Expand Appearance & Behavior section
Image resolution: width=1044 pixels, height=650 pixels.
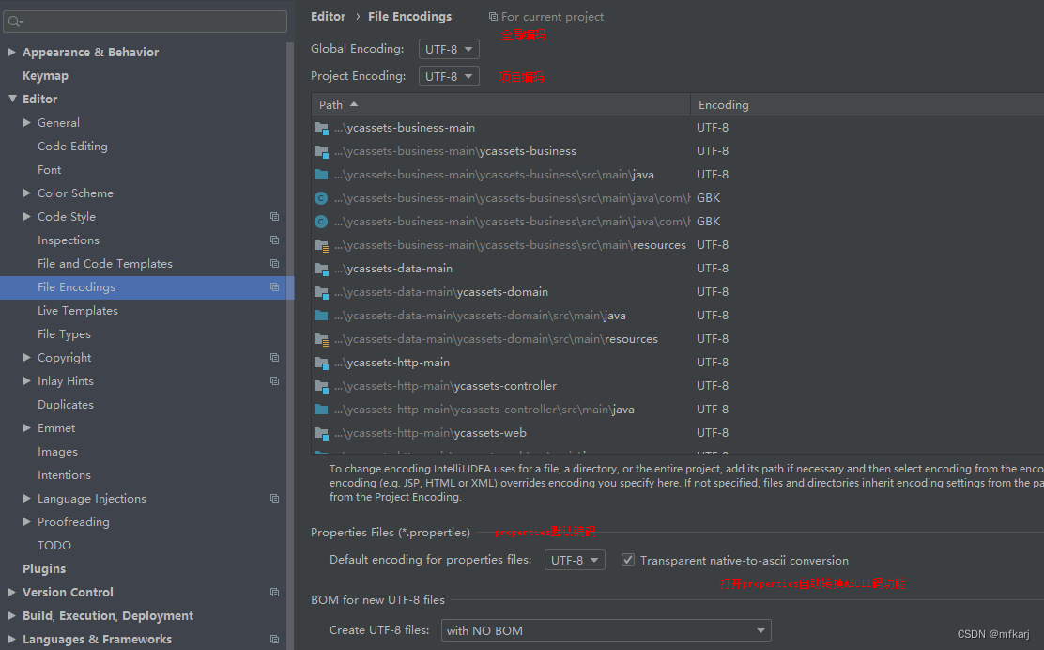click(x=11, y=52)
